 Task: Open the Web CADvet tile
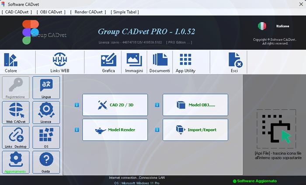pos(16,113)
